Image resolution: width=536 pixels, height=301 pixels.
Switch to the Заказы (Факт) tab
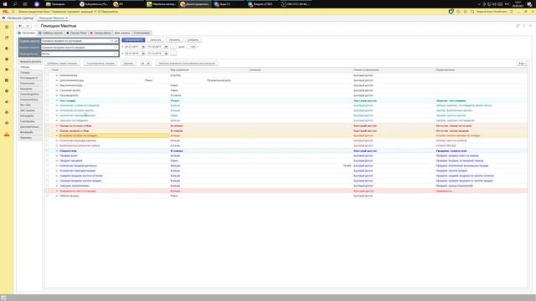[100, 33]
